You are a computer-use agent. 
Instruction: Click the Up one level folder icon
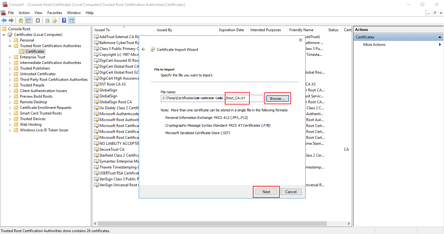[x=20, y=20]
